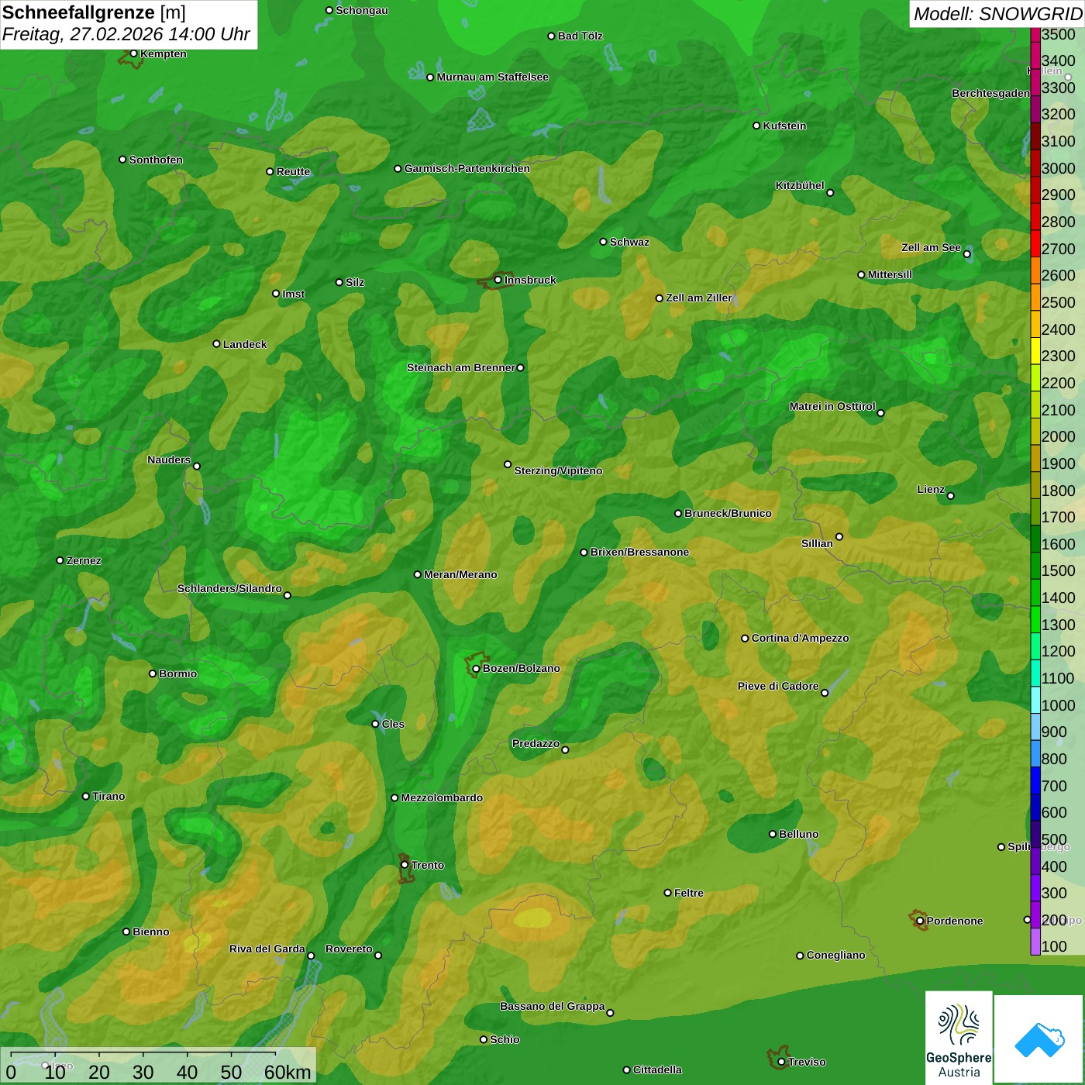Click the Lienz label
This screenshot has width=1085, height=1085.
coord(931,489)
